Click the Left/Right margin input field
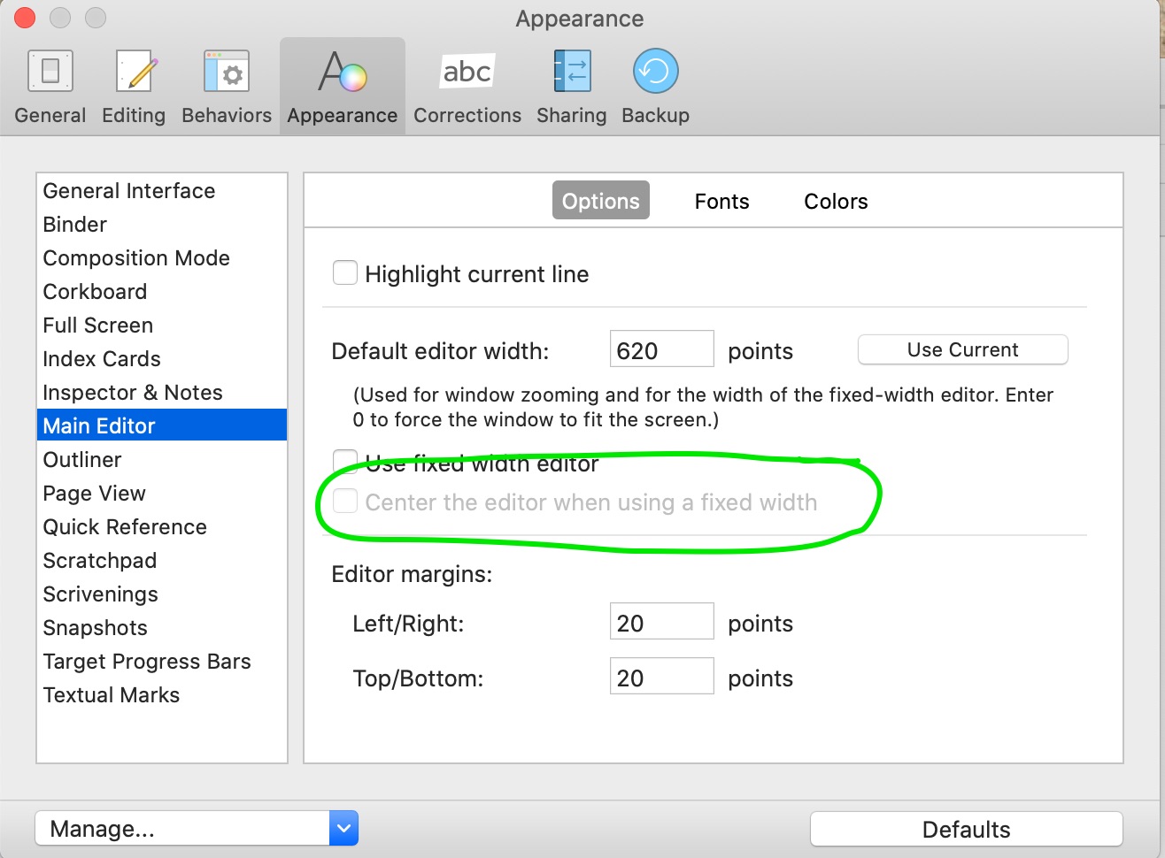This screenshot has height=858, width=1165. [661, 623]
